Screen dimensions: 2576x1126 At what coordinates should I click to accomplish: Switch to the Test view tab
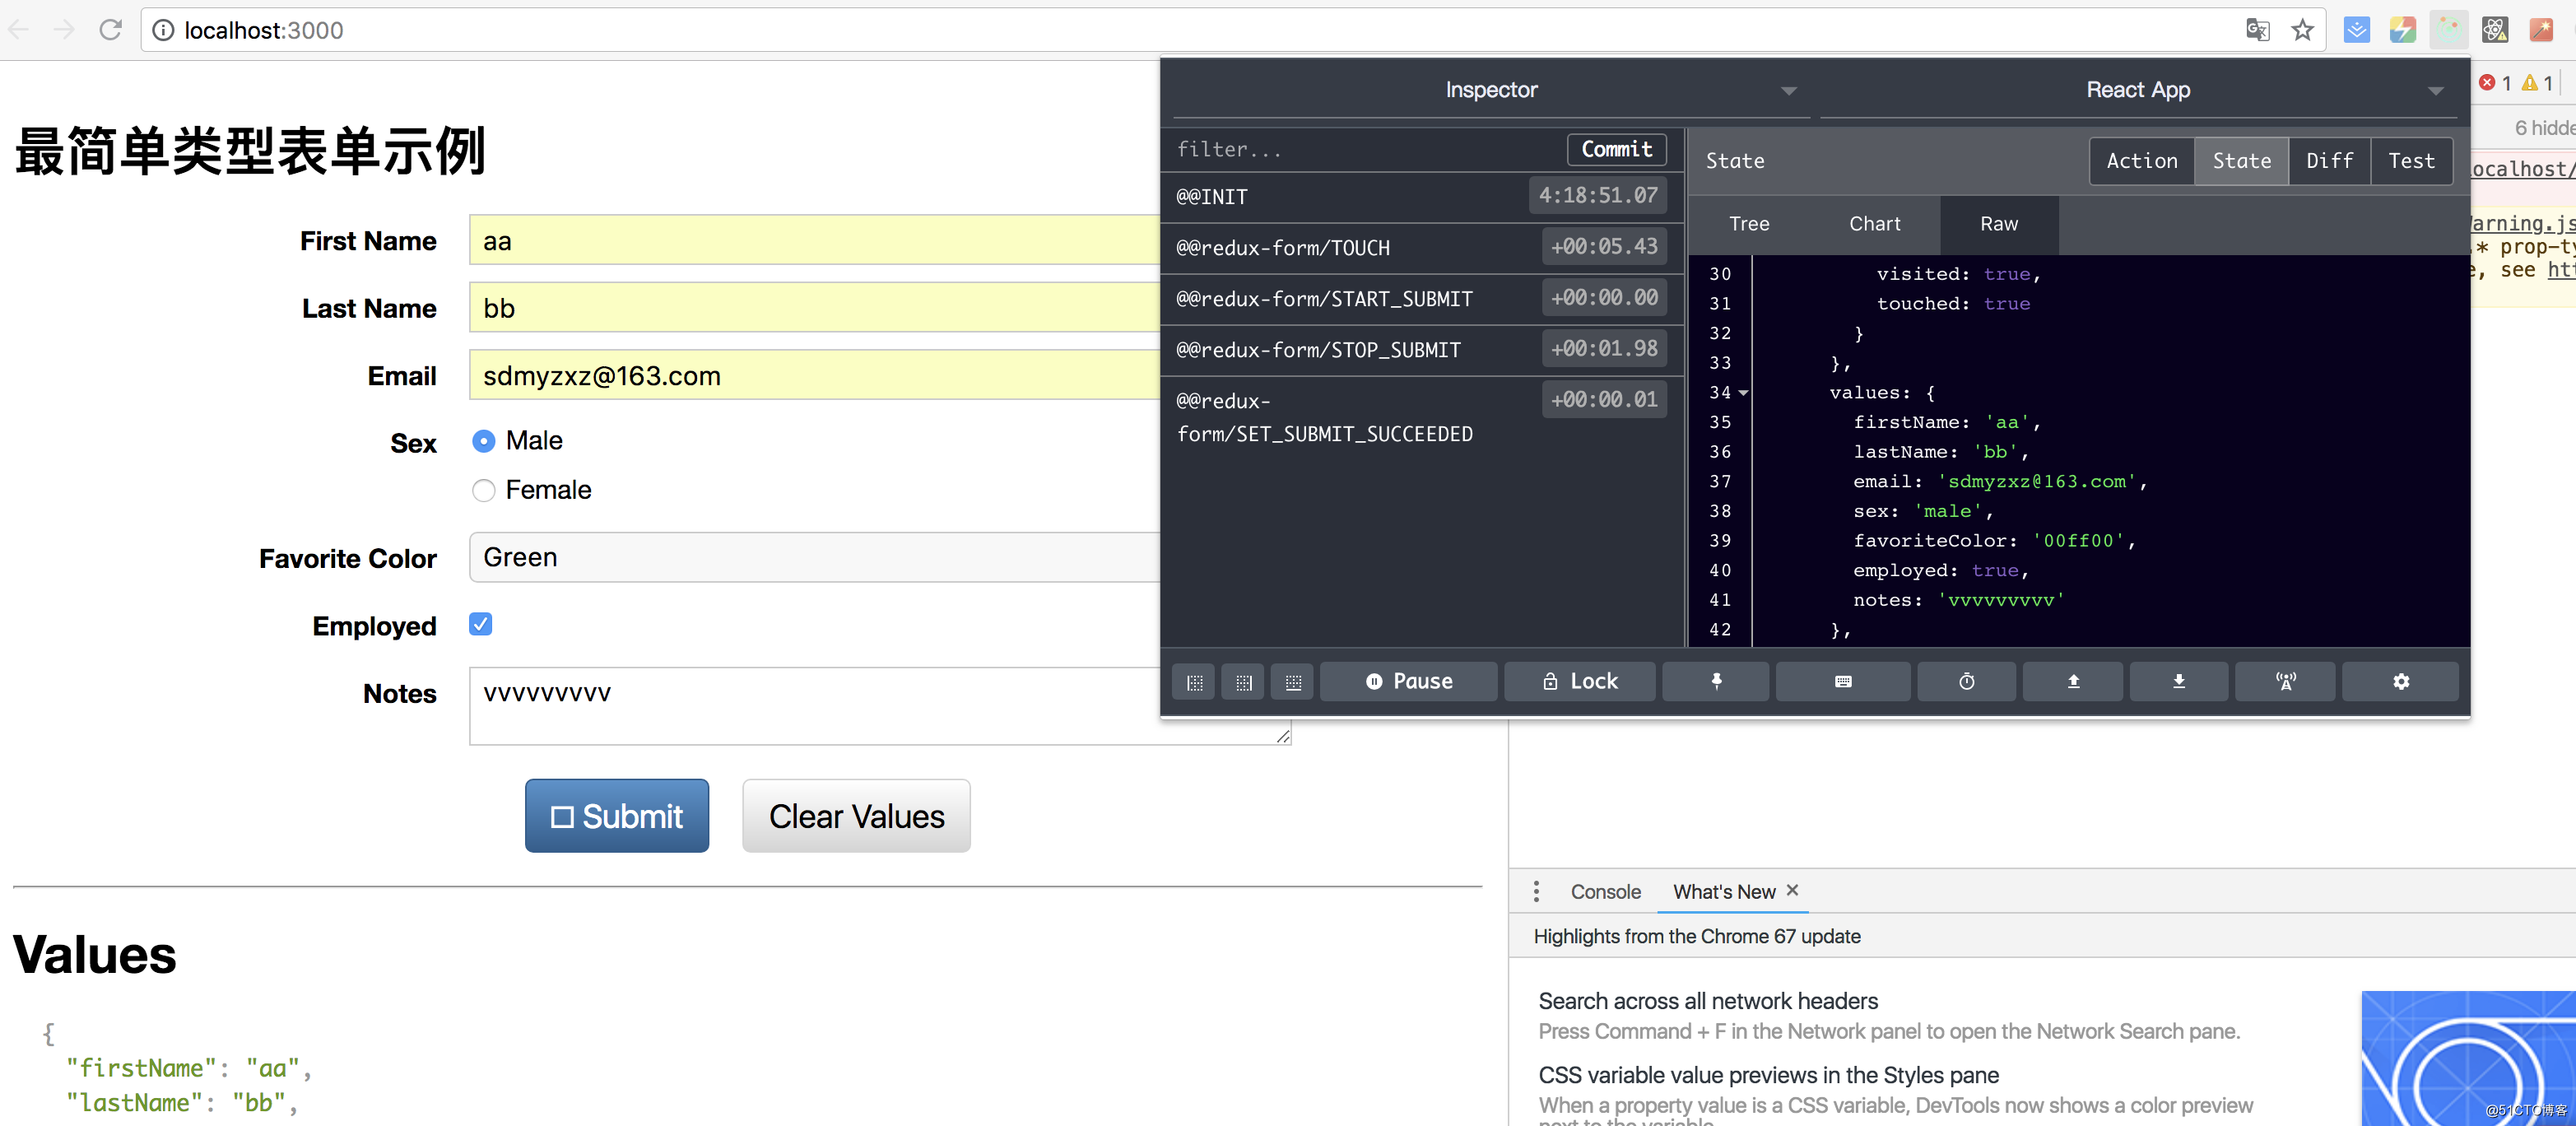click(x=2411, y=161)
